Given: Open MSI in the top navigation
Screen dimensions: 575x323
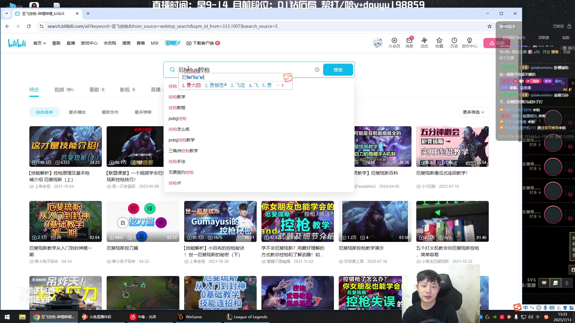Looking at the screenshot, I should pyautogui.click(x=155, y=43).
